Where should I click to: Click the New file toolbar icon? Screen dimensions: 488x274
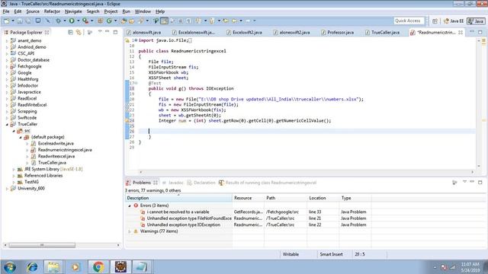7,21
